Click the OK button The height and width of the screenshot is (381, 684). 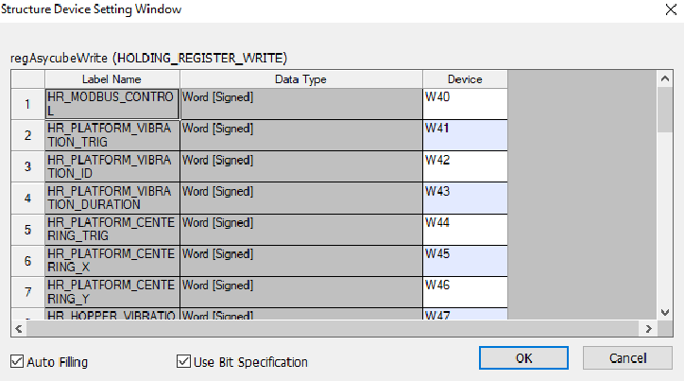click(523, 358)
